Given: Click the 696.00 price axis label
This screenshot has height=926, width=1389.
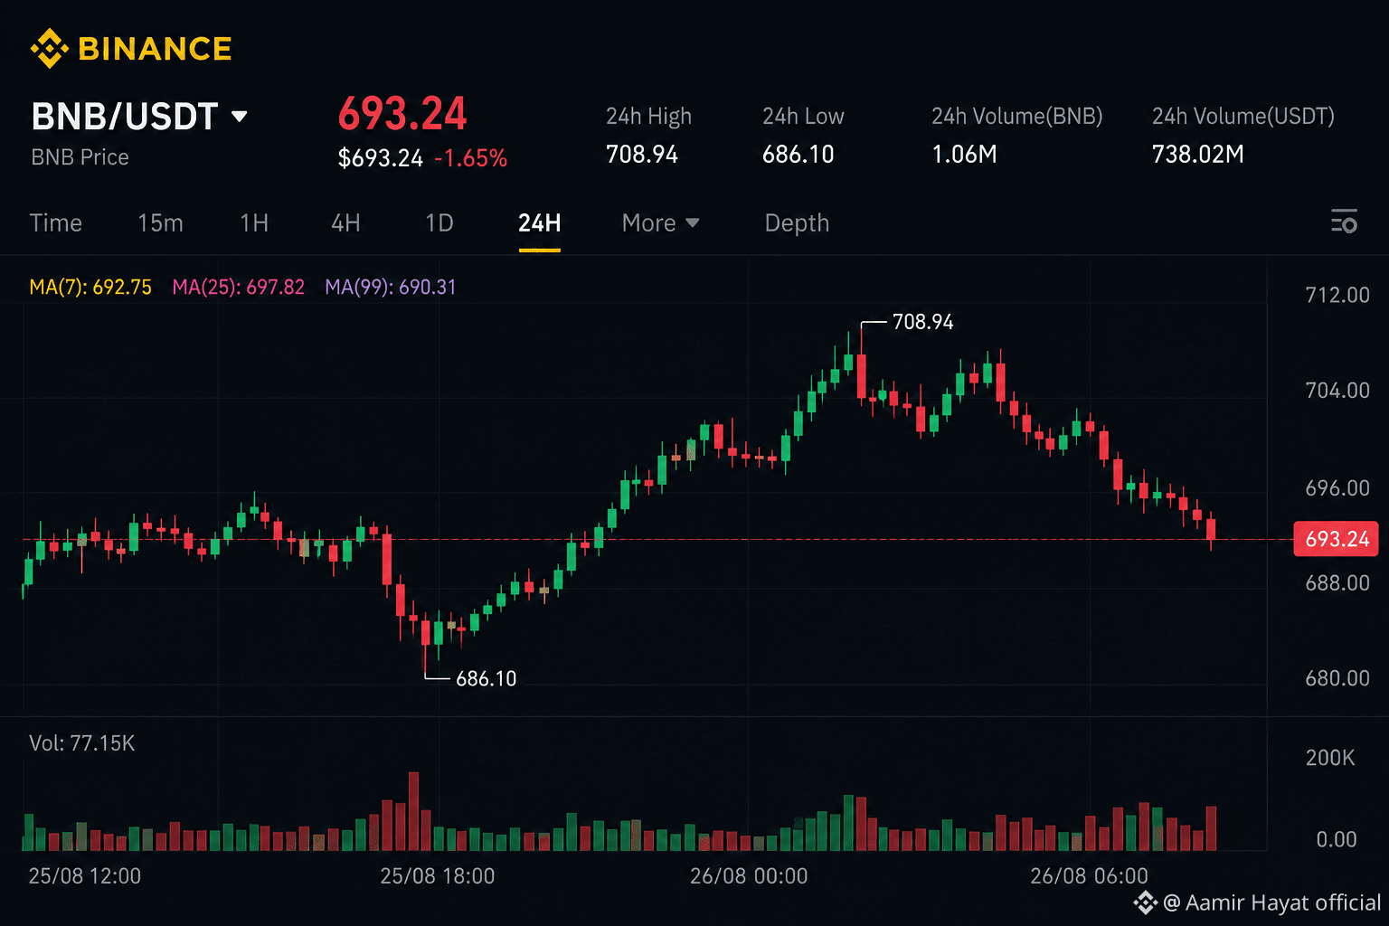Looking at the screenshot, I should (1337, 487).
